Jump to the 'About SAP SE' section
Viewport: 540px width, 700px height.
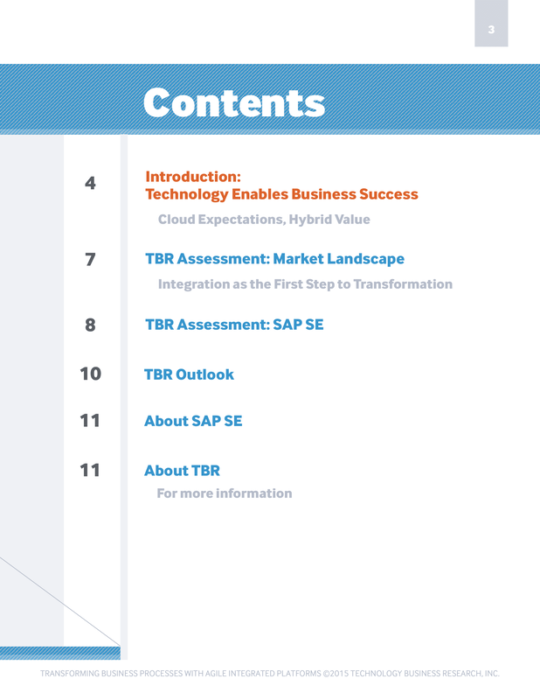point(192,421)
